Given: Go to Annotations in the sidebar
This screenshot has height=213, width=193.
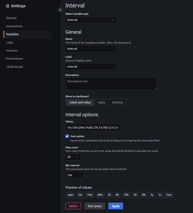Looking at the screenshot, I should 14,26.
